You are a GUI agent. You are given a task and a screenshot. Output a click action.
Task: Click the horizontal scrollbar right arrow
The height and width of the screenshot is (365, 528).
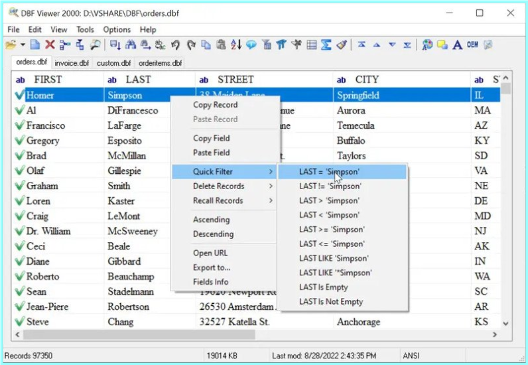(x=495, y=334)
